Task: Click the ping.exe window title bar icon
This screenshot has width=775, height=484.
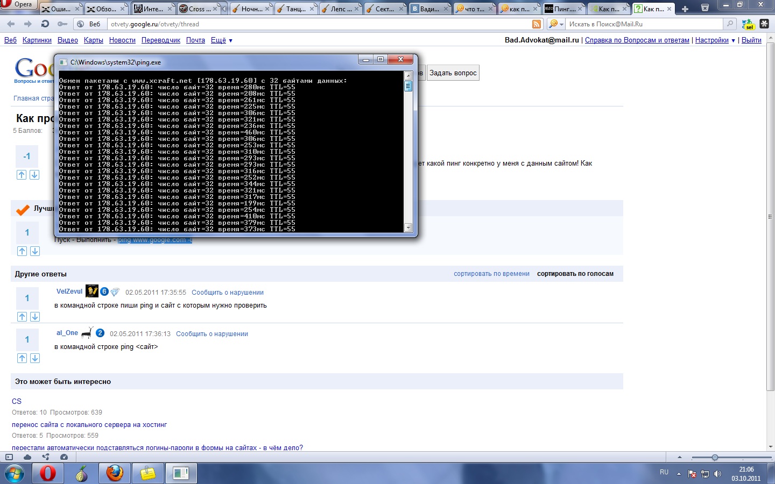Action: 63,62
